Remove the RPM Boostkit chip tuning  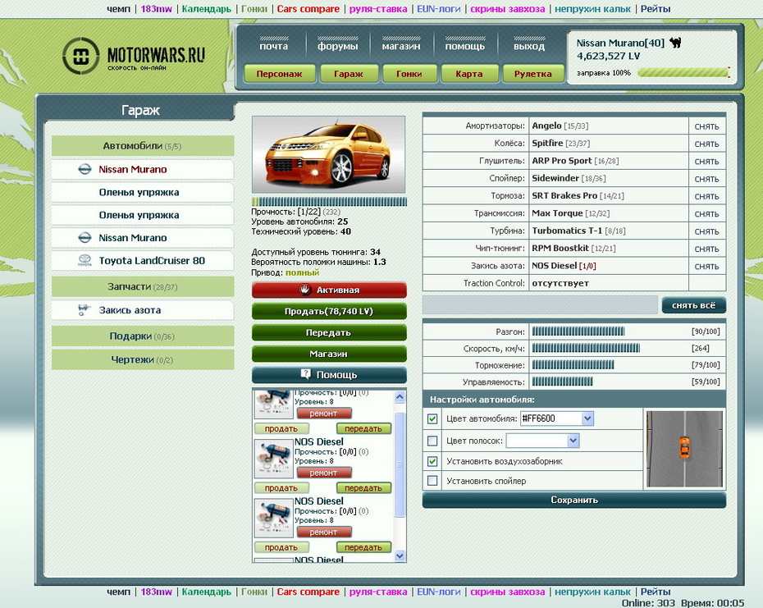coord(706,249)
